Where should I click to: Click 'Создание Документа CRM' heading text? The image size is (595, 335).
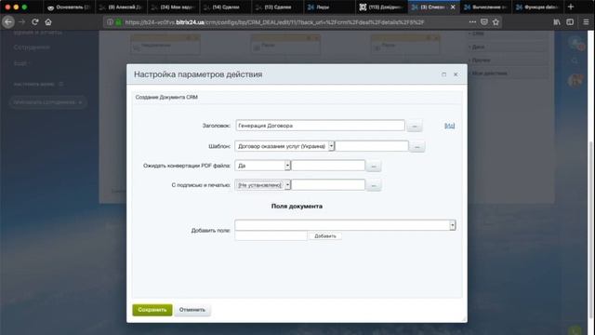166,97
